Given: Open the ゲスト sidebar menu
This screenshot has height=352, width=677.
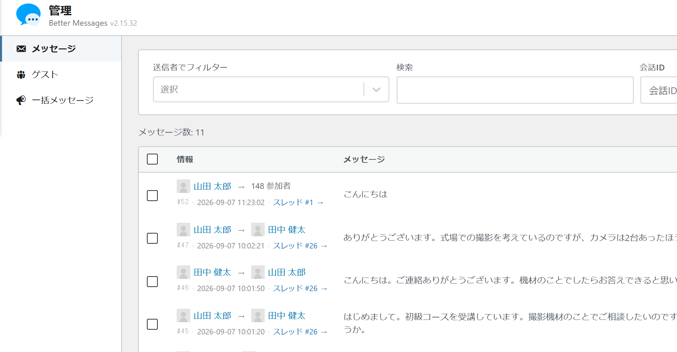Looking at the screenshot, I should click(61, 74).
